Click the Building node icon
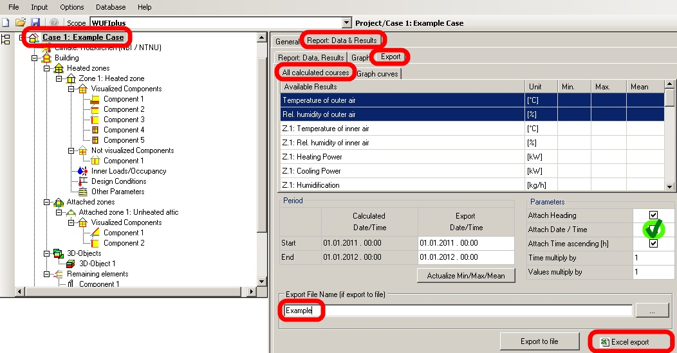The width and height of the screenshot is (677, 353). pyautogui.click(x=46, y=58)
